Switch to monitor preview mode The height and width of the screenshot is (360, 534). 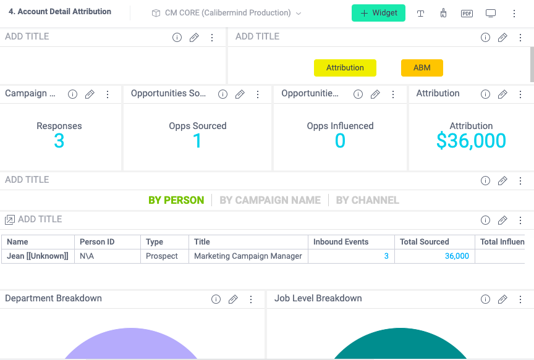pyautogui.click(x=490, y=13)
